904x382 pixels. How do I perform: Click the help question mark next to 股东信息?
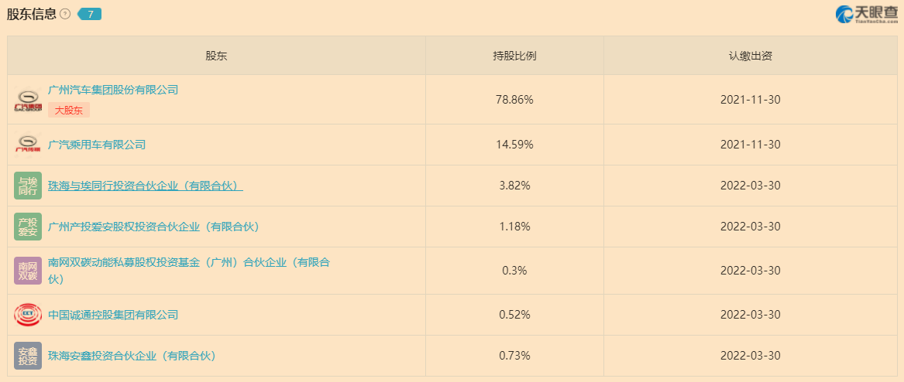tap(65, 15)
